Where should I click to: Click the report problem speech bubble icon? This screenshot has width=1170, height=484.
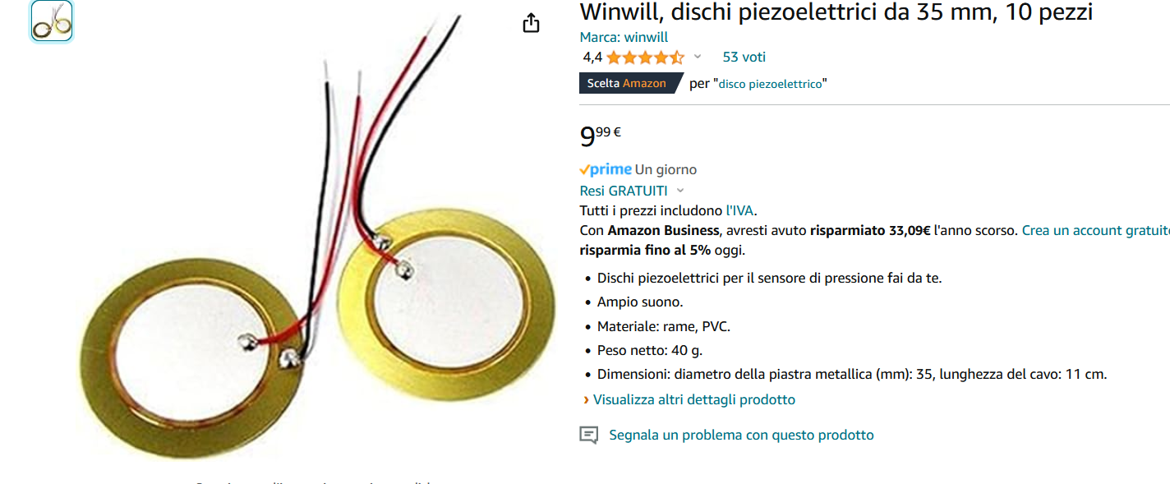click(x=588, y=435)
